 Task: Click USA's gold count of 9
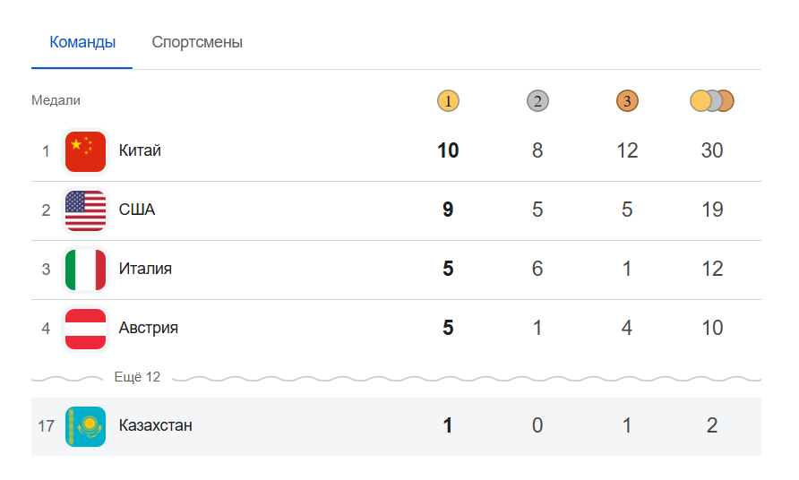tap(448, 210)
